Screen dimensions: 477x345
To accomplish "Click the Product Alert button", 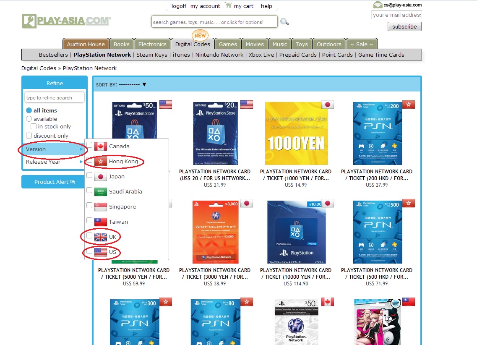I will point(54,182).
